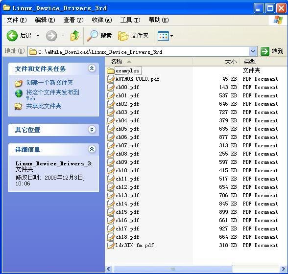Viewport: 288px width, 274px height.
Task: Open the 工具(T) menu
Action: 130,20
